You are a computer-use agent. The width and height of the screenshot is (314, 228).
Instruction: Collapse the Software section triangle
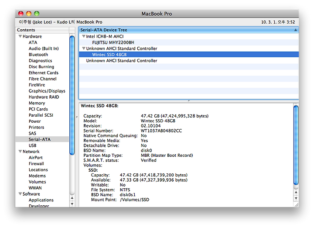pyautogui.click(x=20, y=194)
